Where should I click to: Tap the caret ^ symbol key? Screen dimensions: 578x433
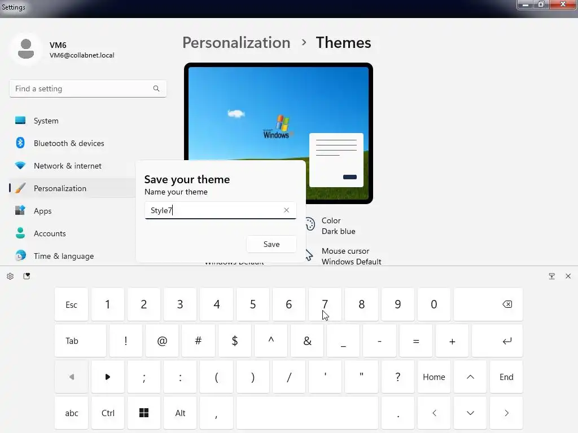point(271,341)
